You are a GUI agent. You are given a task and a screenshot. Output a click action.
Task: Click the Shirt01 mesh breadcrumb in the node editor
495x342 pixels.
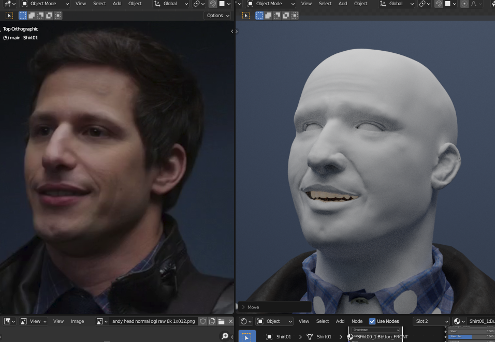tap(319, 337)
